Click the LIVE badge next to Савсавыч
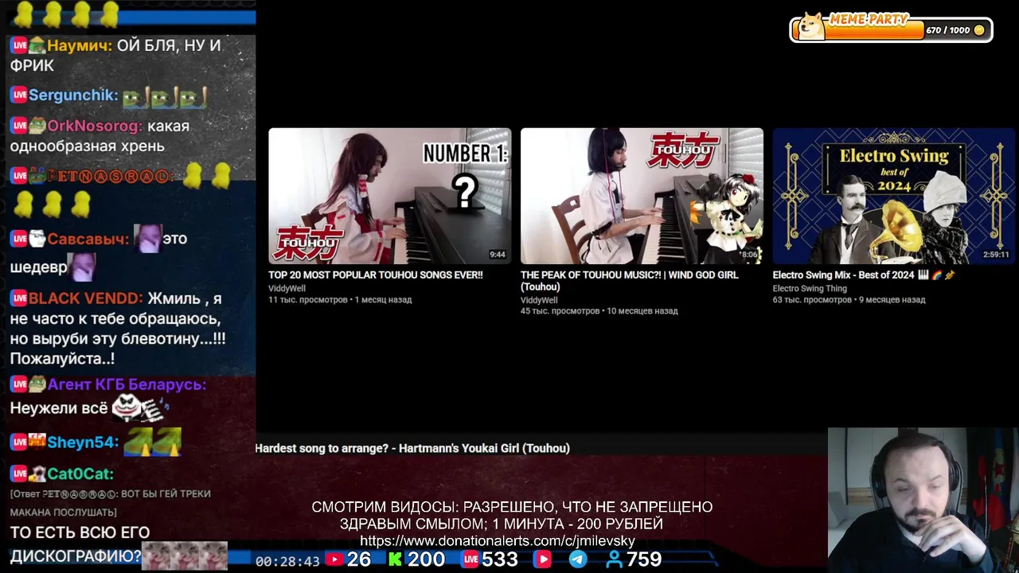Viewport: 1019px width, 573px height. tap(19, 239)
